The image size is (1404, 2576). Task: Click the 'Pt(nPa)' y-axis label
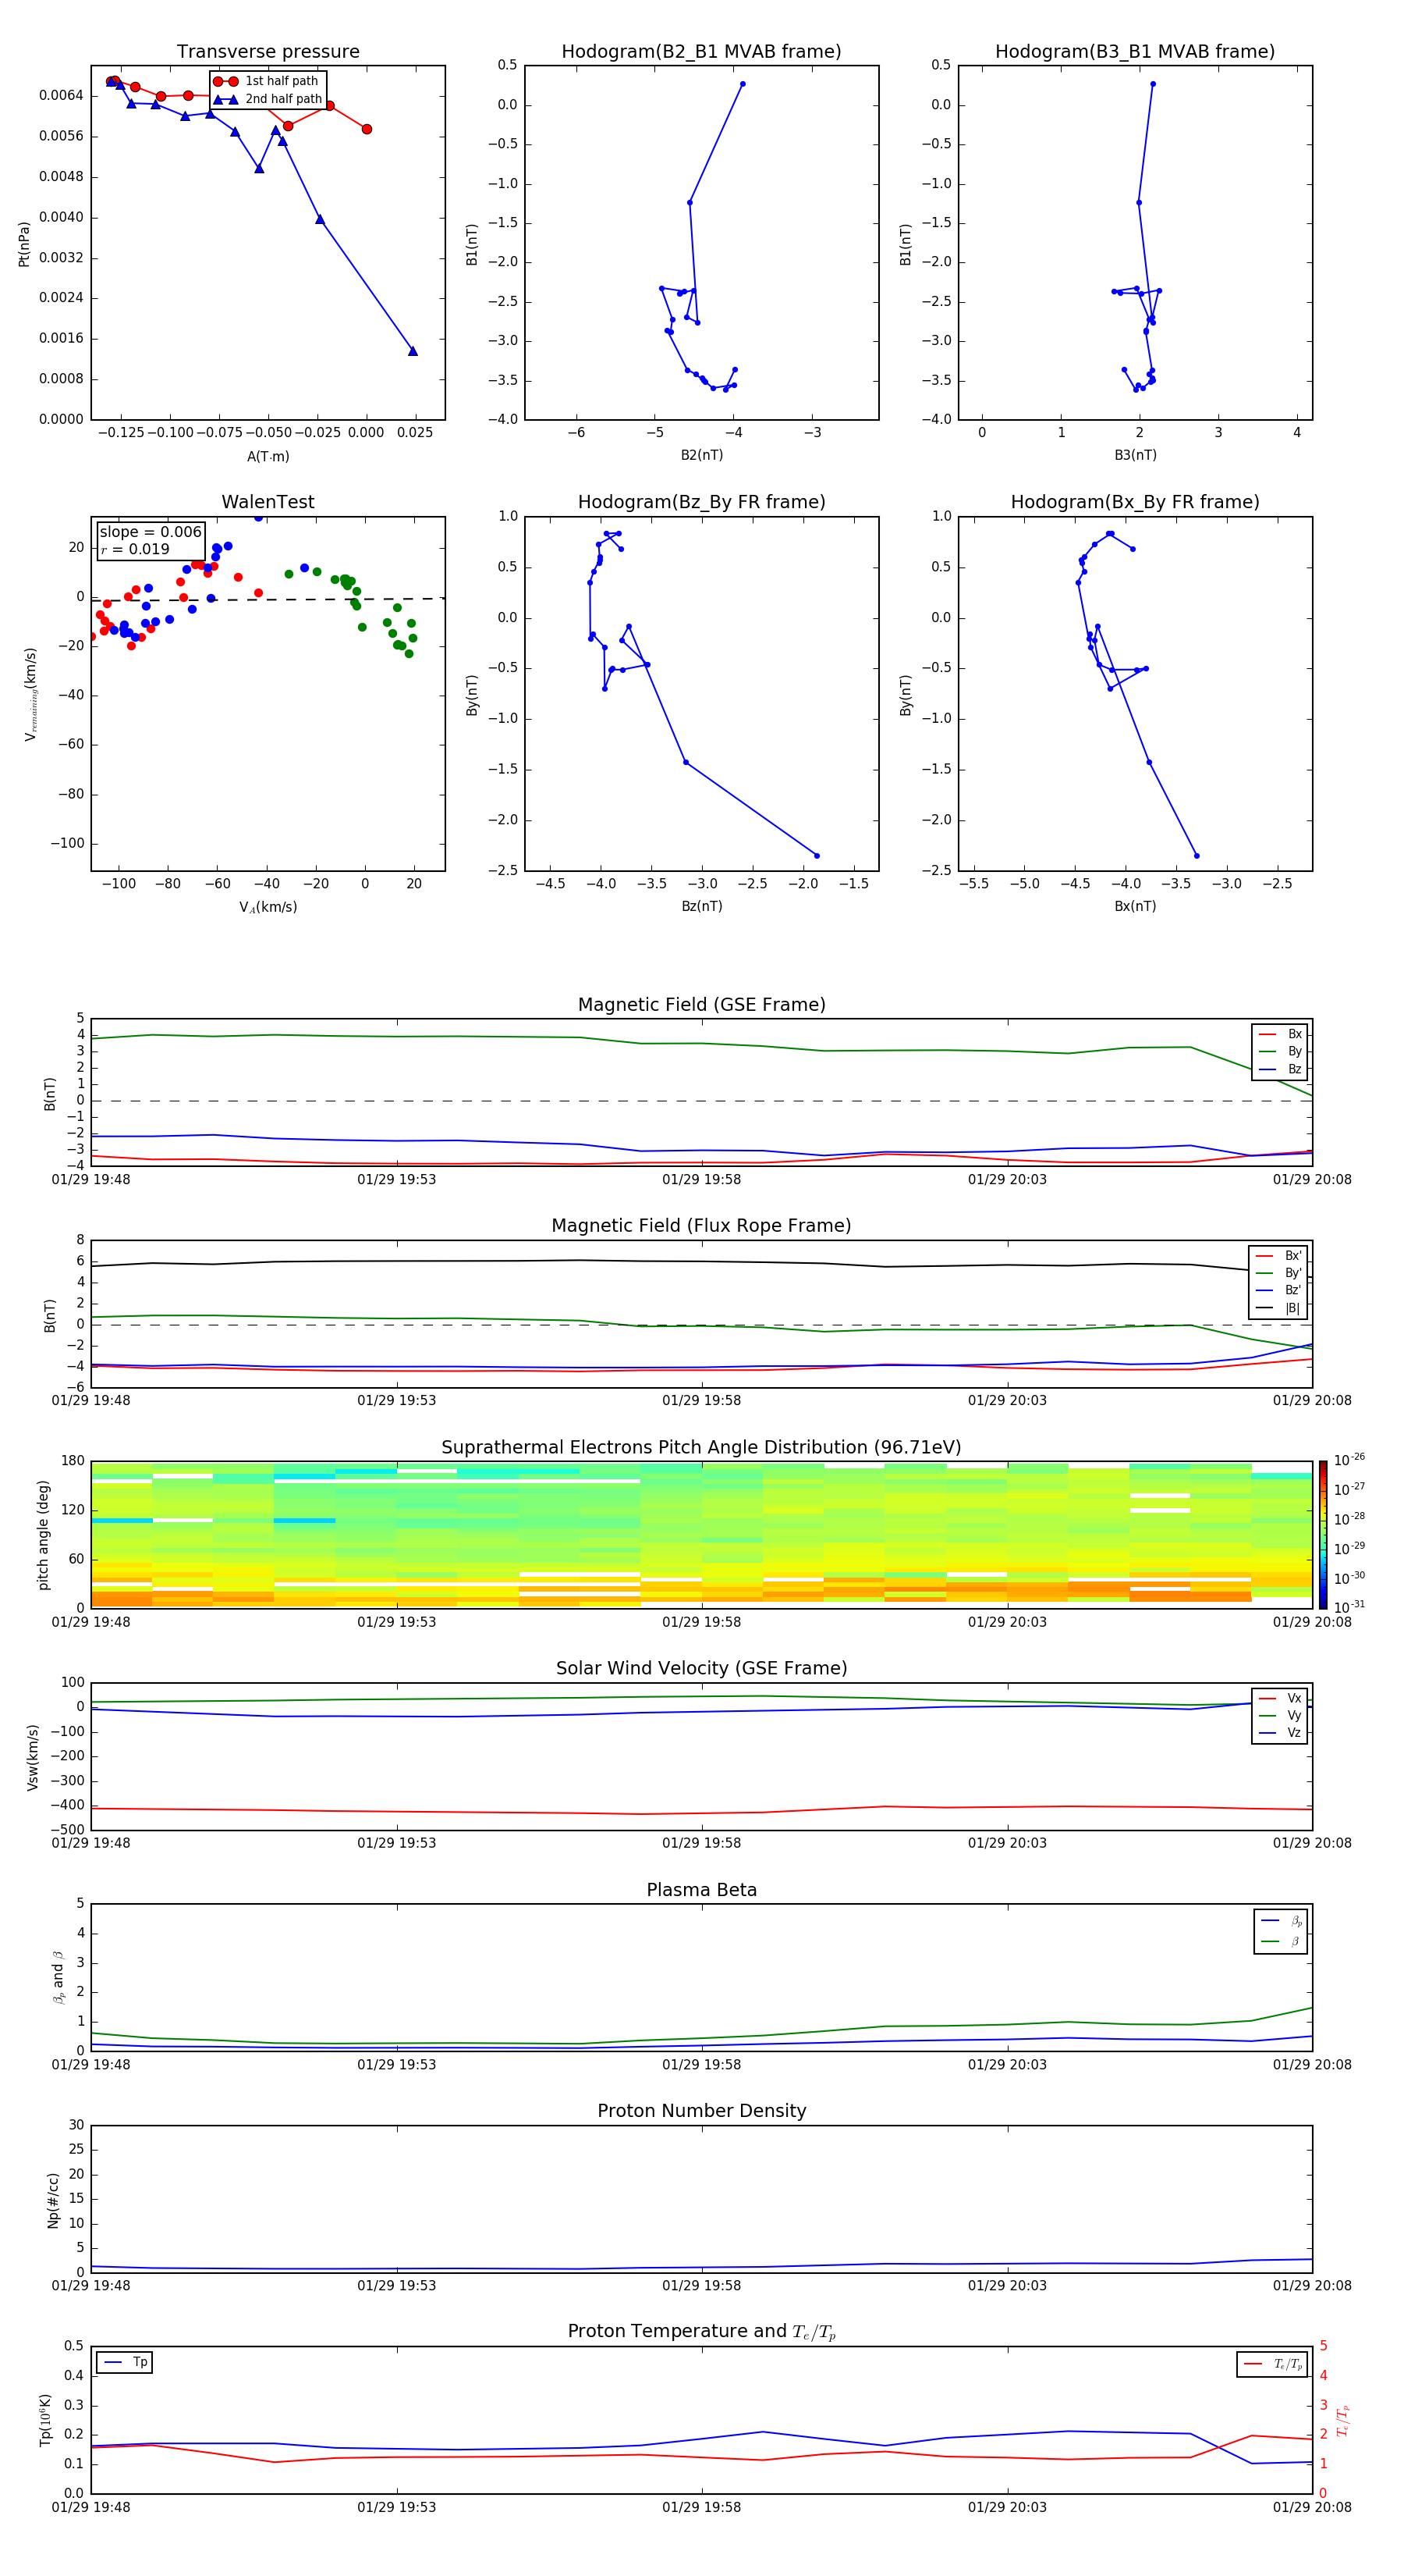[x=24, y=244]
